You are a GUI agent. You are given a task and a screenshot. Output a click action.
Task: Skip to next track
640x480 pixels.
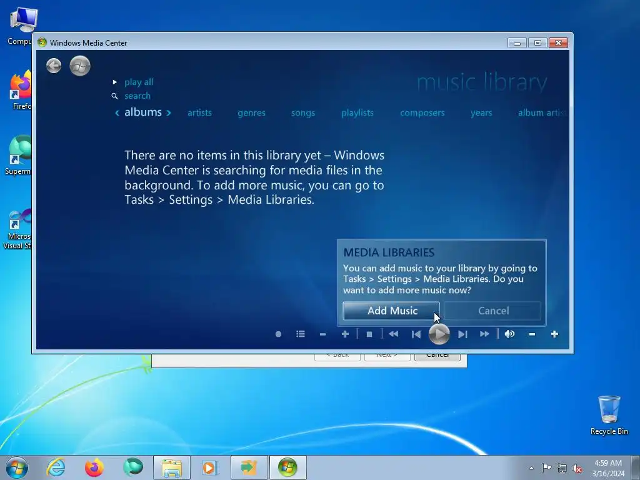tap(462, 334)
